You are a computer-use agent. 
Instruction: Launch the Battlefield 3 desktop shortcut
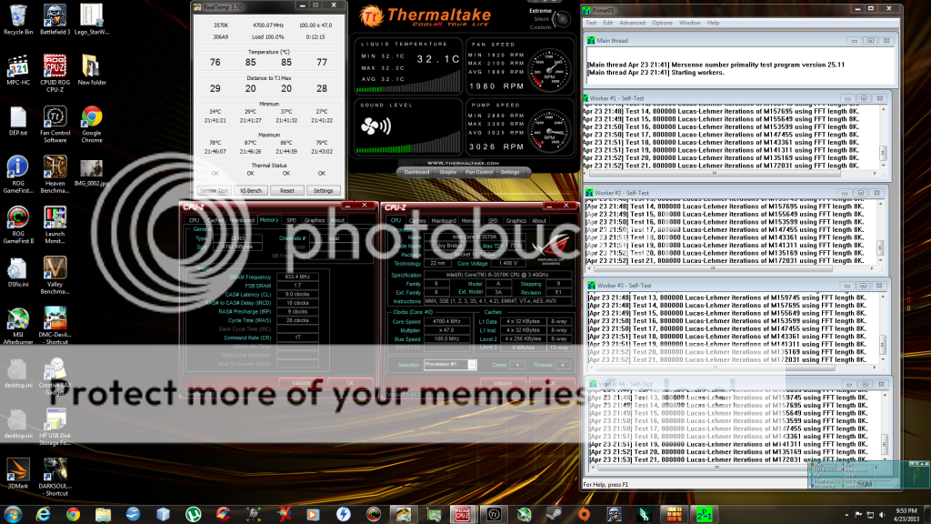pyautogui.click(x=55, y=20)
